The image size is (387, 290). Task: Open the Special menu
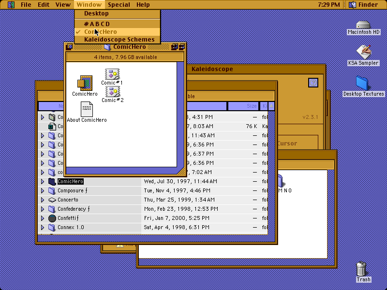(119, 4)
